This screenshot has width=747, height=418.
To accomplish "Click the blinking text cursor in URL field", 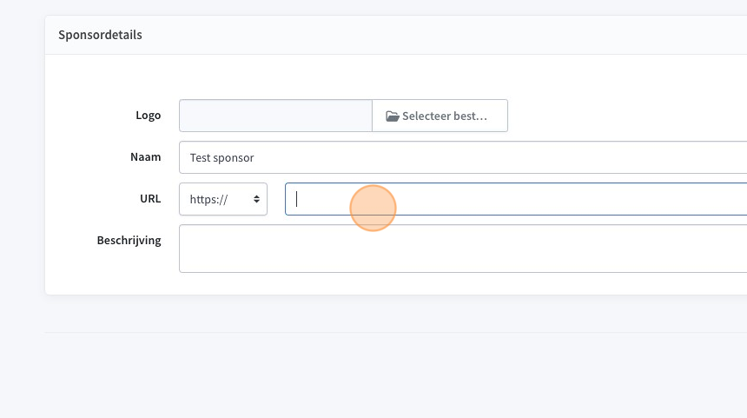I will pyautogui.click(x=296, y=199).
